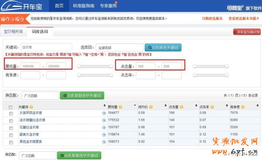Sort table by 展现量 column arrow
The image size is (262, 161).
pyautogui.click(x=135, y=105)
